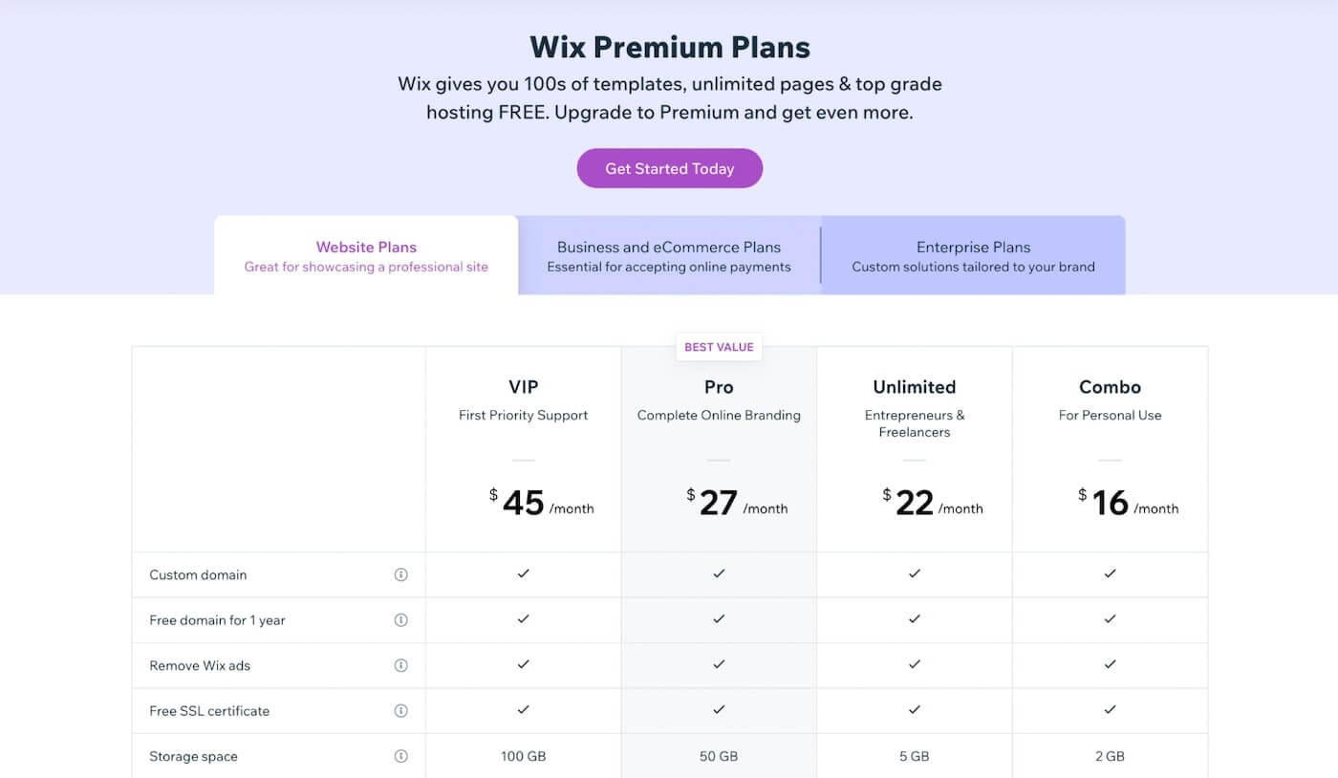This screenshot has width=1338, height=778.
Task: Click the Storage space info icon
Action: (401, 756)
